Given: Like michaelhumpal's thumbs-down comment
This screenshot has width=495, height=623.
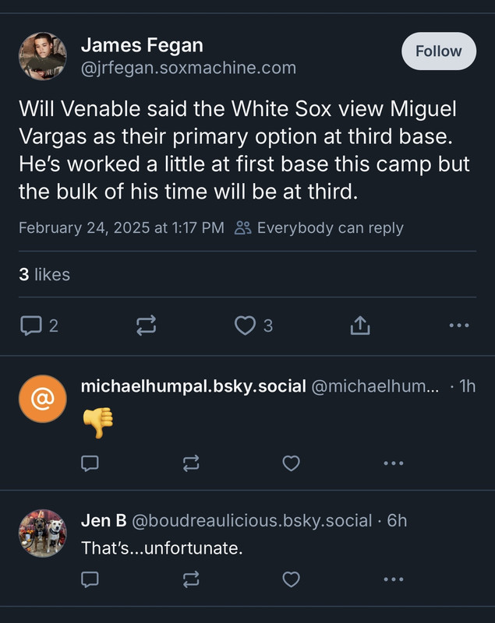Looking at the screenshot, I should pyautogui.click(x=291, y=463).
